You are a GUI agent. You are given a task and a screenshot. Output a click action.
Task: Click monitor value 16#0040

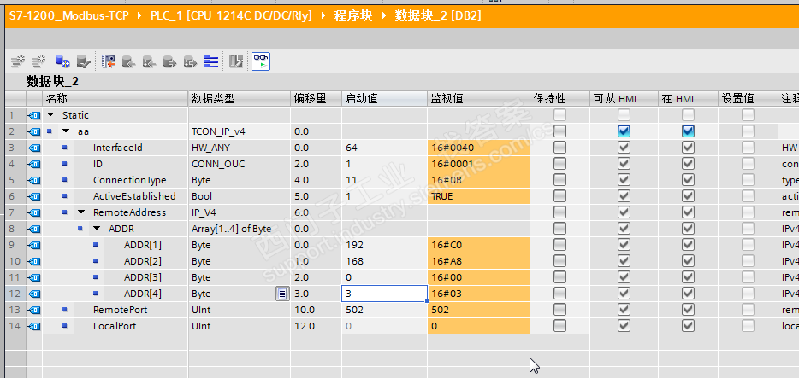click(478, 148)
